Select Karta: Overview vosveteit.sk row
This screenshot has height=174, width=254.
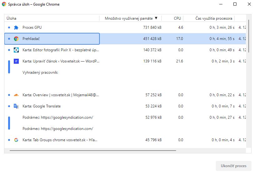click(125, 95)
